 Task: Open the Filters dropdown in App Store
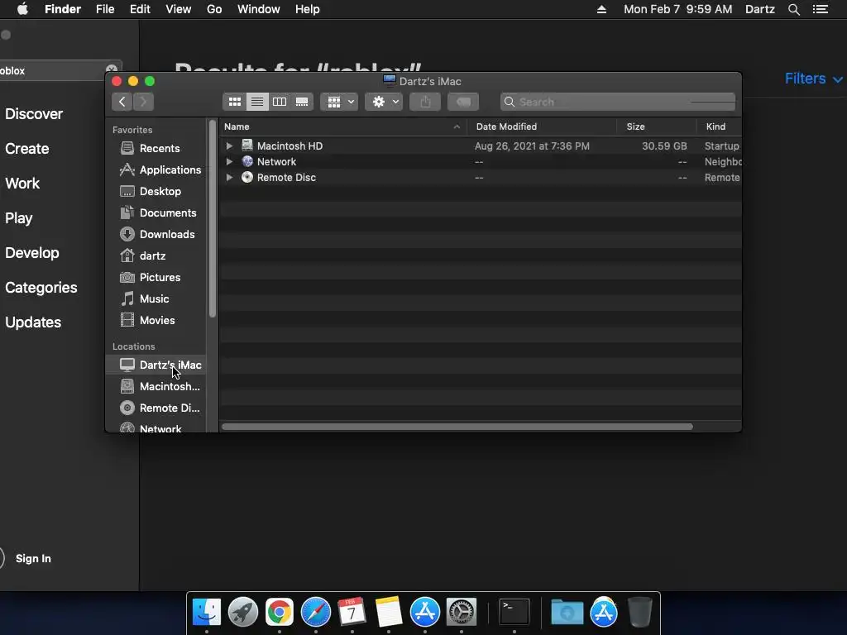tap(814, 79)
